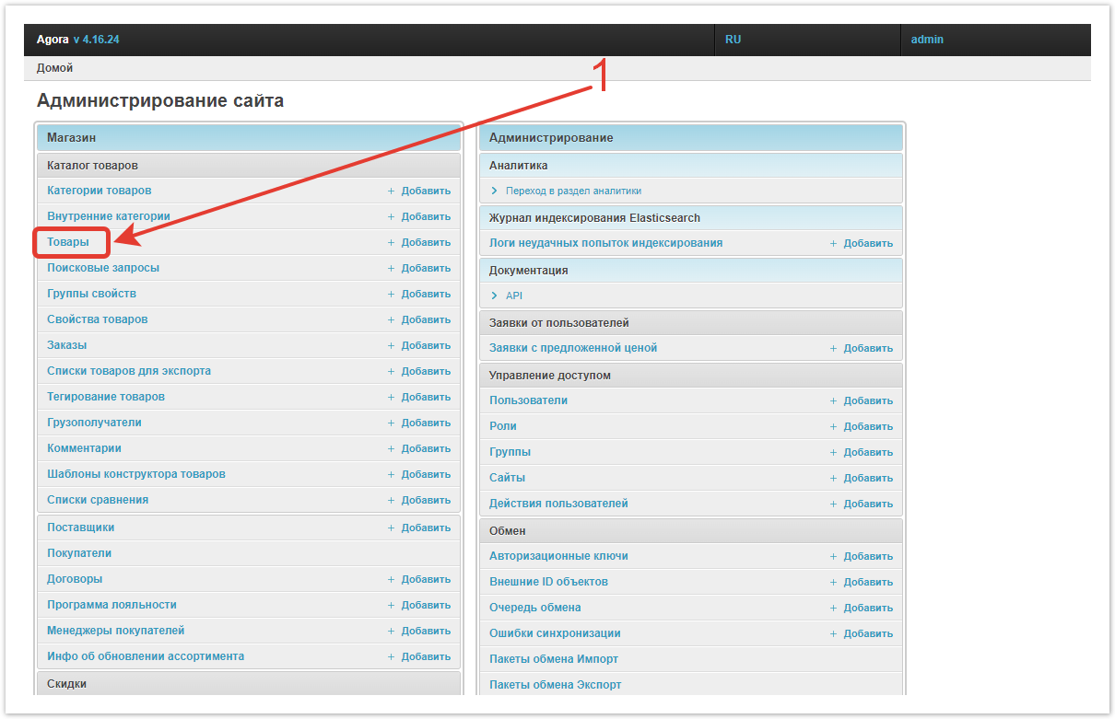Add a new Пользователи entry
The height and width of the screenshot is (719, 1115).
(x=867, y=401)
